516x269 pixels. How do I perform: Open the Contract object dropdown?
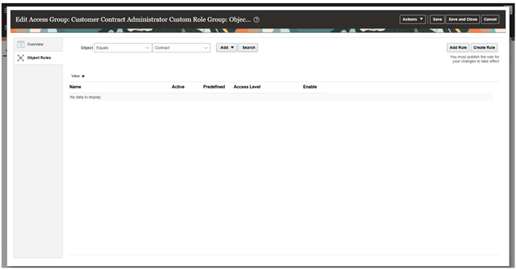tap(181, 47)
